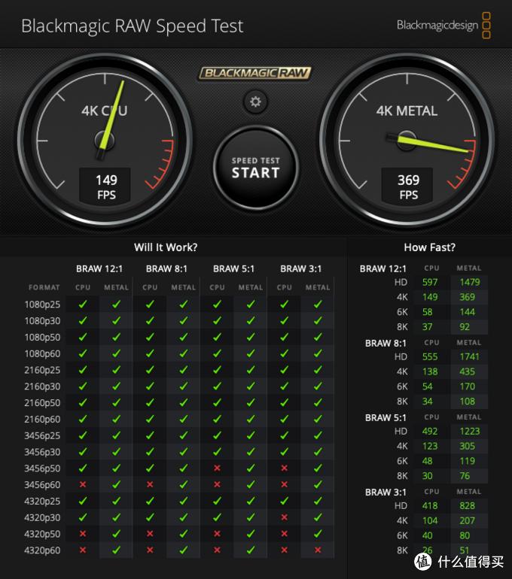Click BRAW 12:1 8K CPU value 37
The image size is (512, 579).
pos(428,327)
